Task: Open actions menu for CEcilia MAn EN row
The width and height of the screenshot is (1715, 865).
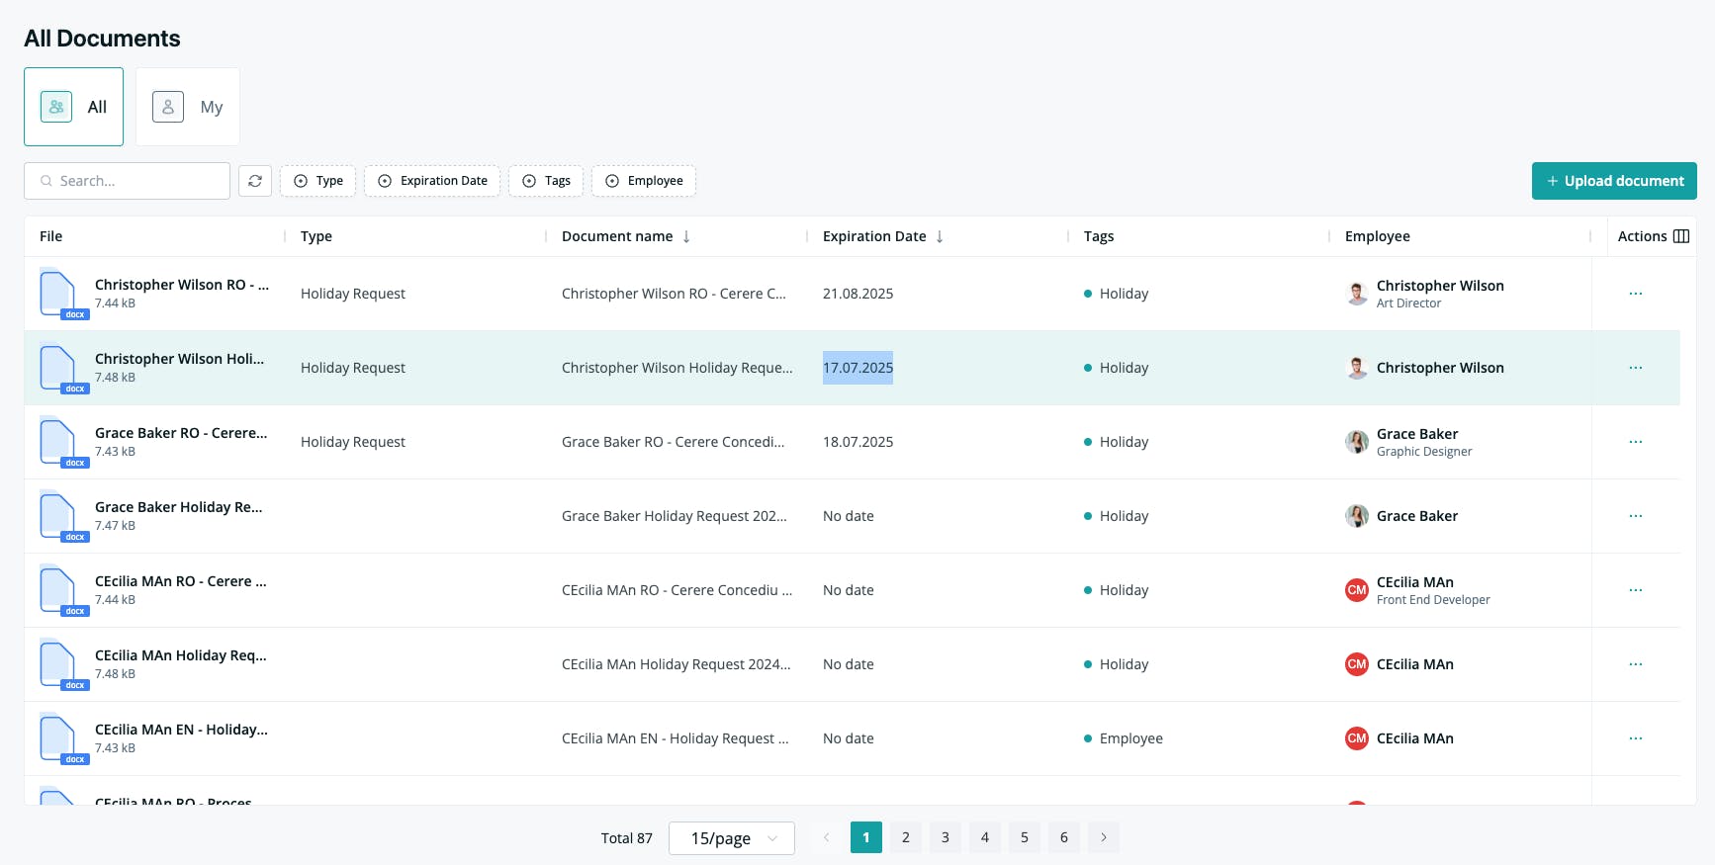Action: [1636, 738]
